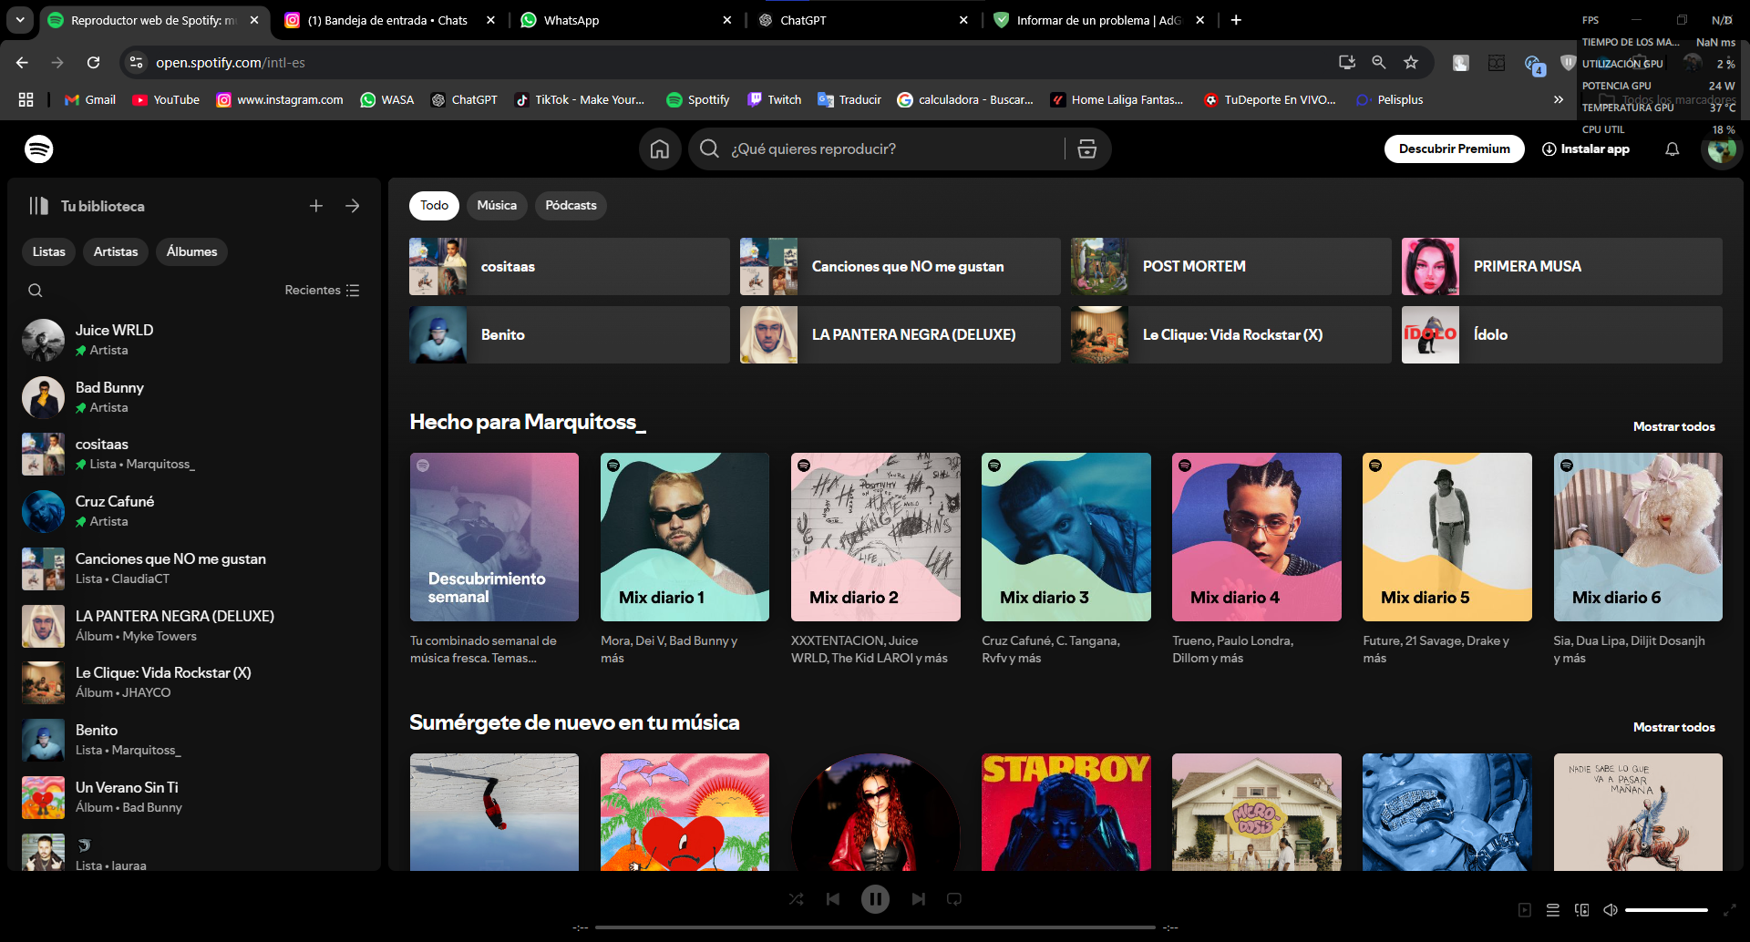Click the connect to a device icon
1750x942 pixels.
[x=1581, y=909]
